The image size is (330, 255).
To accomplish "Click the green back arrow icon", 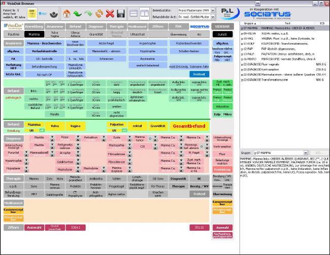I will (x=77, y=14).
